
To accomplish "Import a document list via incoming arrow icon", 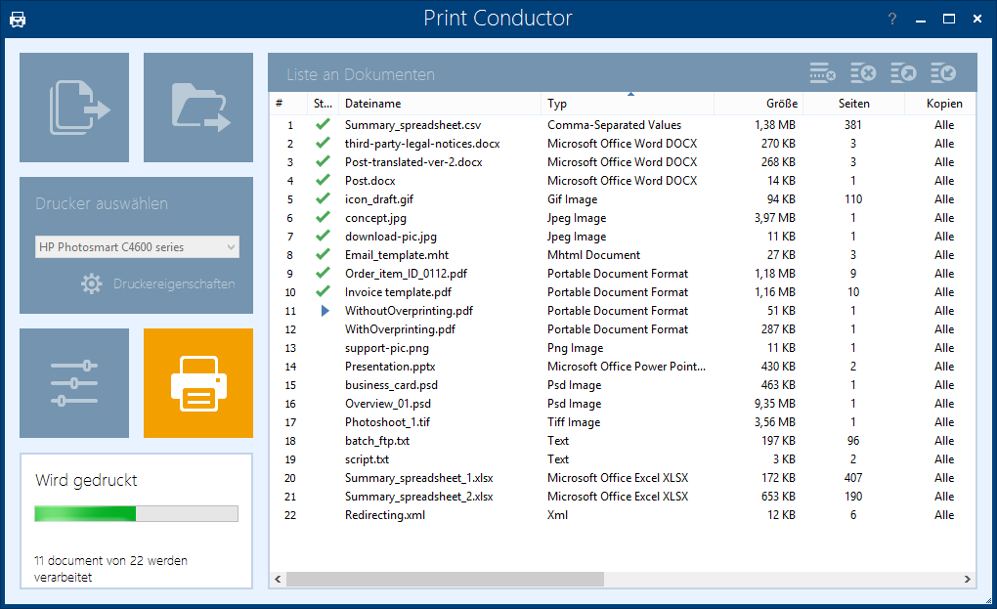I will tap(941, 72).
